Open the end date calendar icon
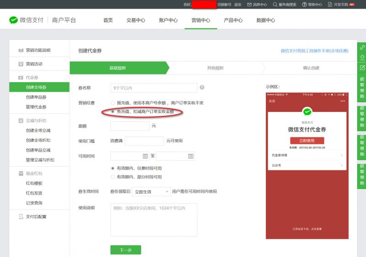The image size is (366, 257). coord(191,156)
